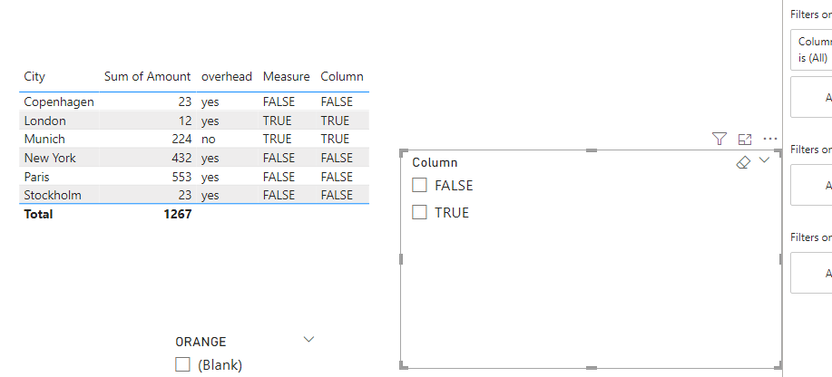Clear selections with the eraser icon
Screen dimensions: 832x377
pyautogui.click(x=743, y=162)
